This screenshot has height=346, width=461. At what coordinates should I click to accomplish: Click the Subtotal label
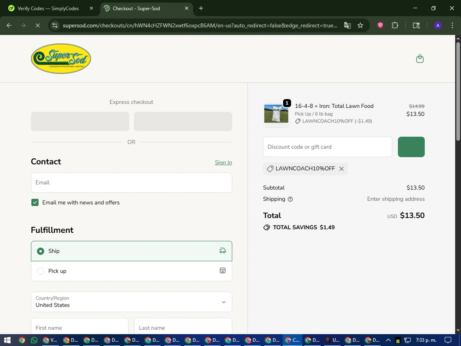[274, 188]
